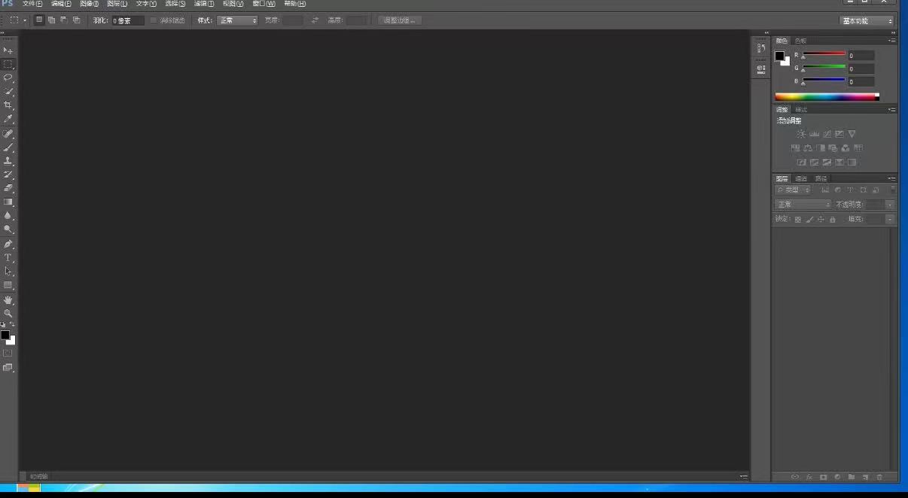Open the 滤镜(T) menu
The width and height of the screenshot is (908, 498).
click(x=204, y=4)
